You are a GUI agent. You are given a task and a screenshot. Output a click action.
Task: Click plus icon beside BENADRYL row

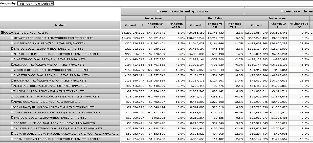pyautogui.click(x=12, y=80)
